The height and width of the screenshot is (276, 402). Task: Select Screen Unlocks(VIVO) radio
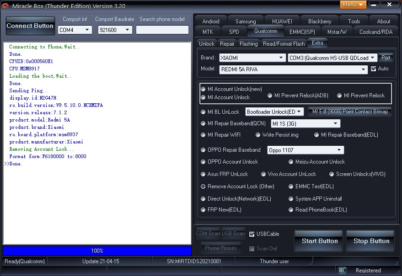(332, 174)
